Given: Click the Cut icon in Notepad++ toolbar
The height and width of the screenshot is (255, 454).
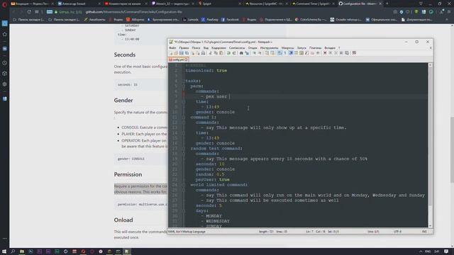Looking at the screenshot, I should (211, 53).
